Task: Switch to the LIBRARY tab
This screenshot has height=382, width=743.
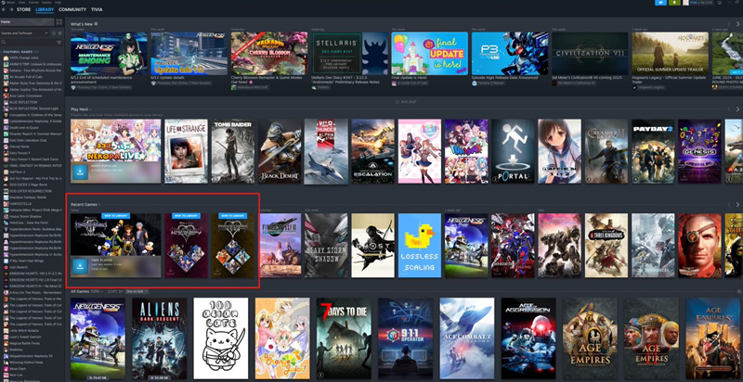Action: tap(45, 9)
